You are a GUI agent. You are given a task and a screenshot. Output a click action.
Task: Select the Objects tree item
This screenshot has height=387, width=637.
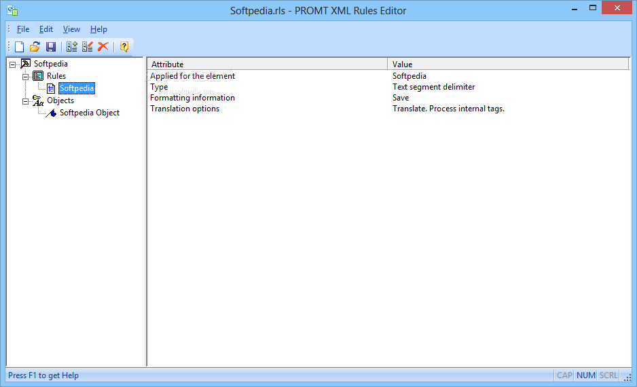(x=60, y=100)
